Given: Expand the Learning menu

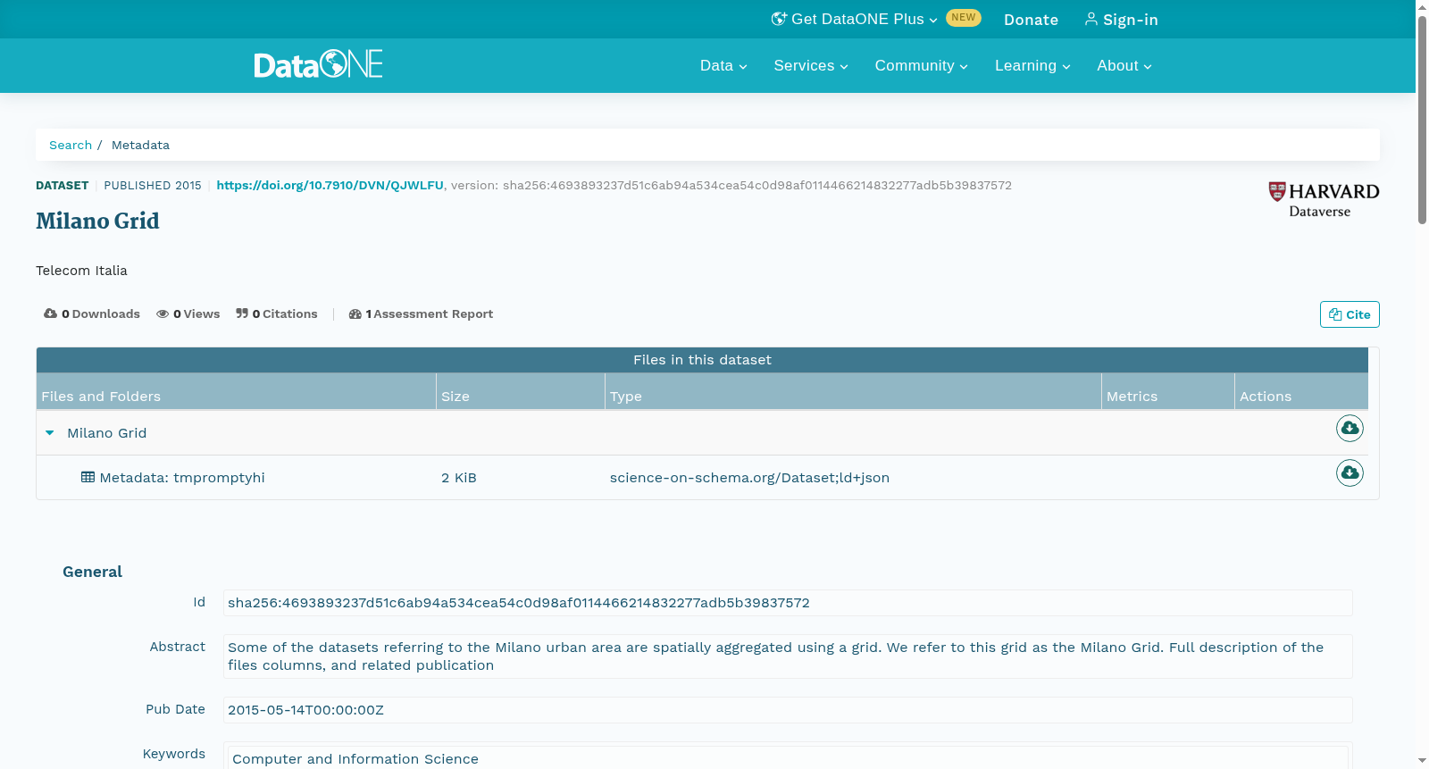Looking at the screenshot, I should click(x=1032, y=65).
